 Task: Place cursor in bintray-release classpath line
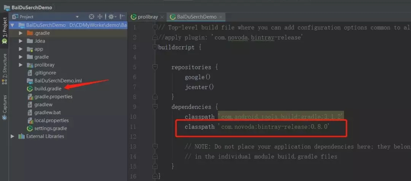pyautogui.click(x=257, y=127)
